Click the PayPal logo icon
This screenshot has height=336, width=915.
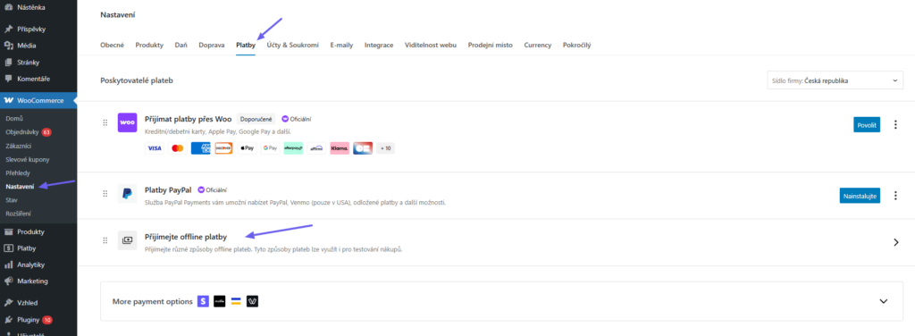click(x=127, y=193)
